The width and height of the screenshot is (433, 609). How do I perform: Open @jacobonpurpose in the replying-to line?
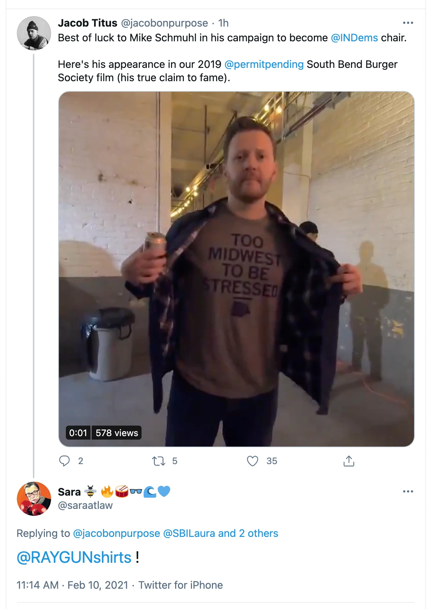(x=116, y=533)
